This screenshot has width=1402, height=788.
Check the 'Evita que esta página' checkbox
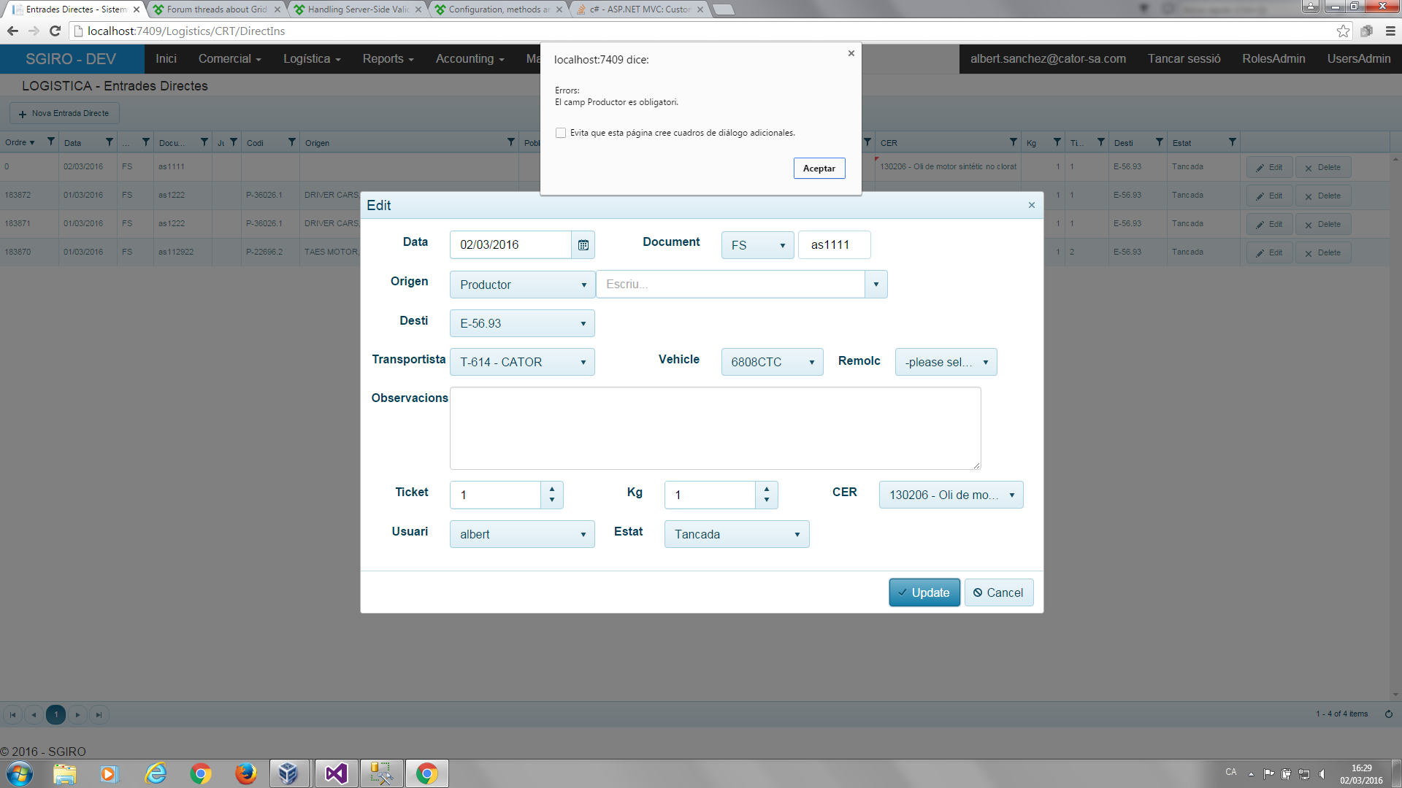[x=561, y=133]
